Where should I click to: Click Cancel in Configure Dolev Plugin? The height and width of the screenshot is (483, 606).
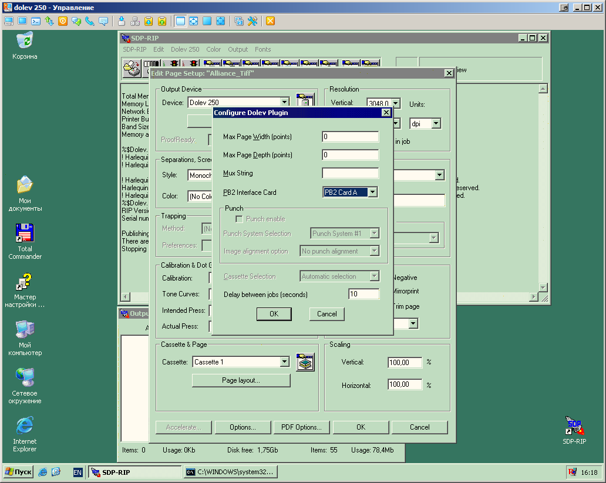pyautogui.click(x=327, y=314)
